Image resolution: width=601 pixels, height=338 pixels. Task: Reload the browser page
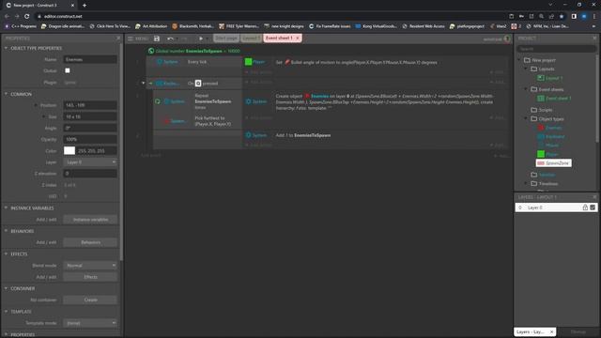pos(27,16)
